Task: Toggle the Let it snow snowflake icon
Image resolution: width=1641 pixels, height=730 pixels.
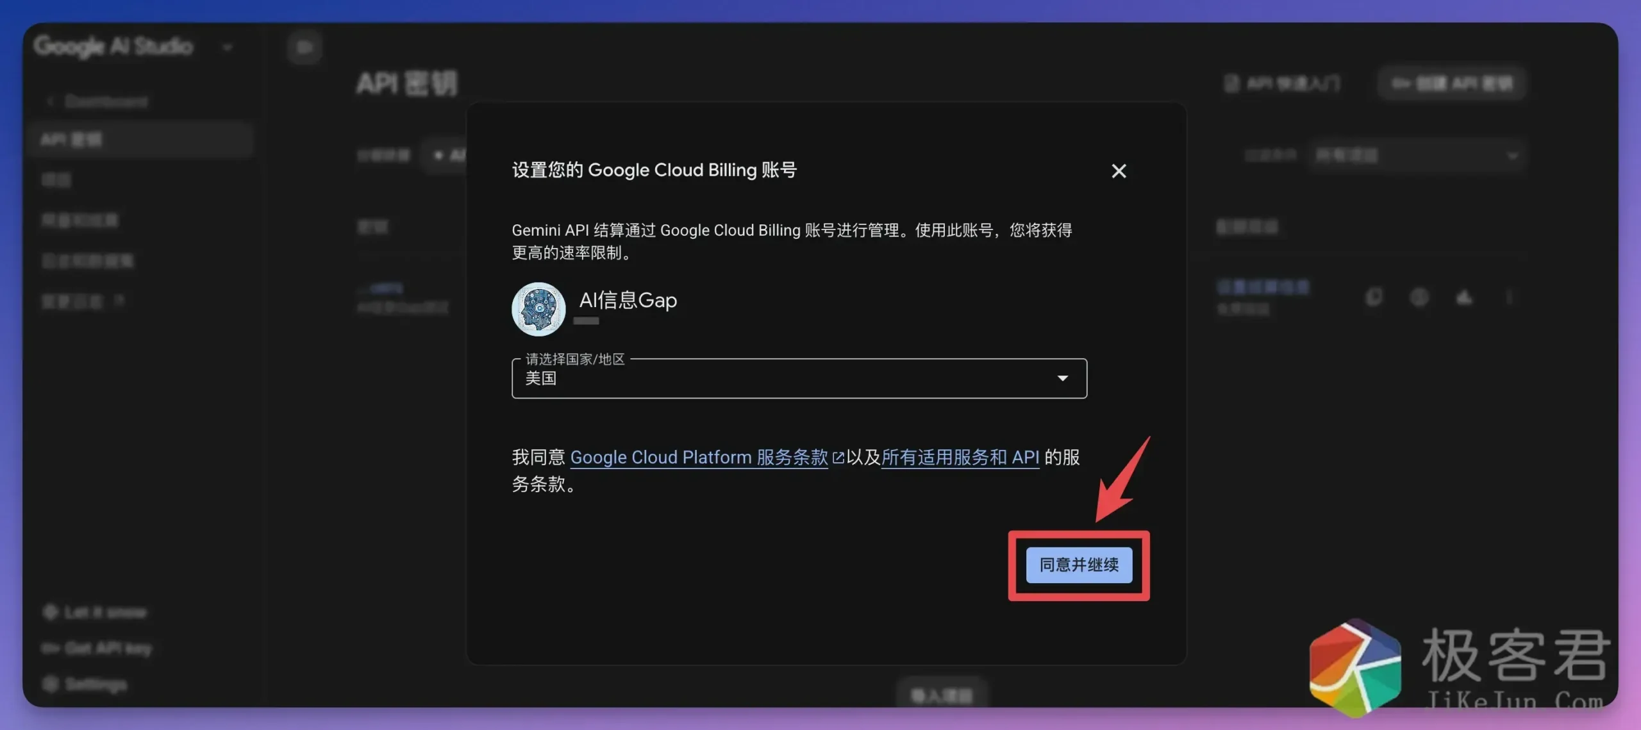Action: pyautogui.click(x=51, y=612)
